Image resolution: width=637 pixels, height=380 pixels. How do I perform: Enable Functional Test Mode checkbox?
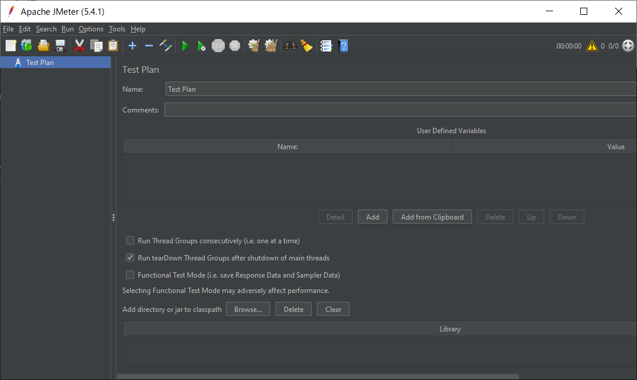pos(130,275)
